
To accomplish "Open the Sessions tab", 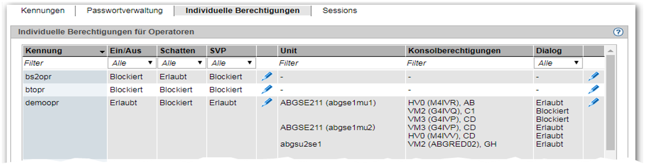I will click(340, 10).
